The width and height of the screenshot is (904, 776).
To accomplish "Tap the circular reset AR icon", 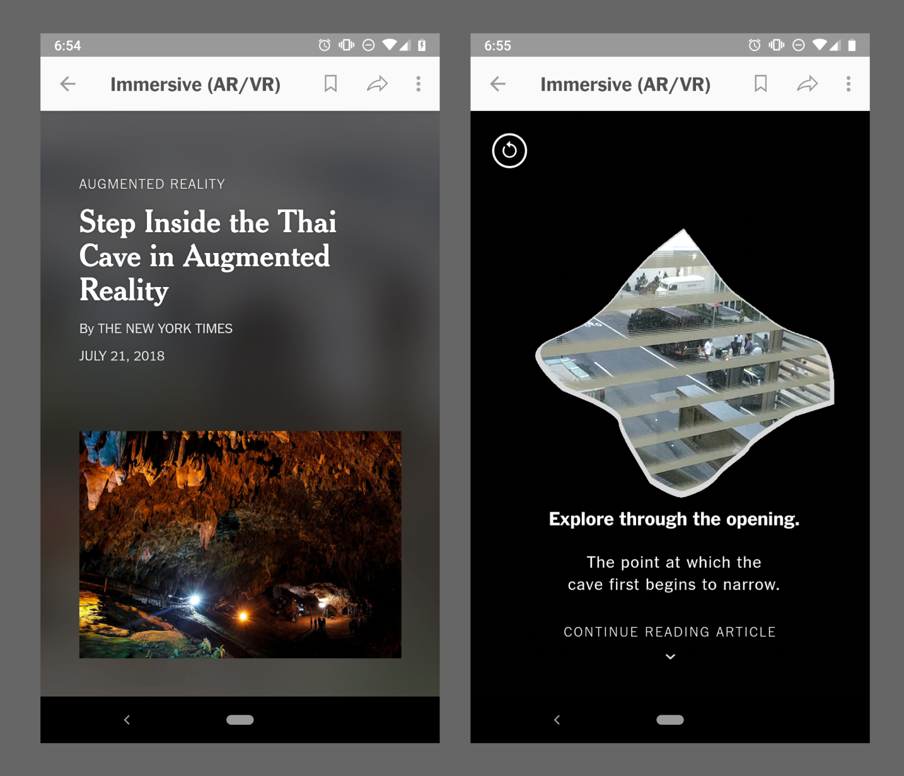I will pyautogui.click(x=509, y=151).
